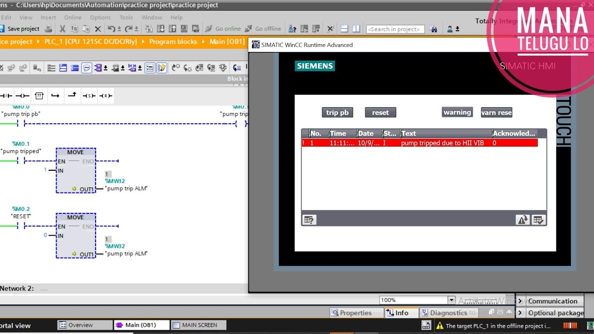The height and width of the screenshot is (334, 594).
Task: Insert an open branch from favorites
Action: click(x=55, y=96)
